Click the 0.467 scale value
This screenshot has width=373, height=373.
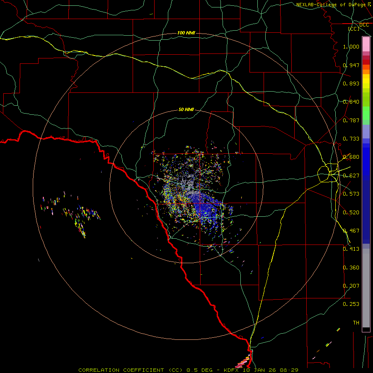[351, 231]
